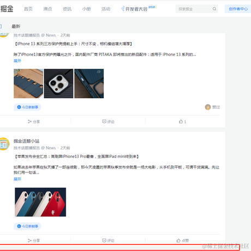Comment on the Apple event summary post

point(108,241)
